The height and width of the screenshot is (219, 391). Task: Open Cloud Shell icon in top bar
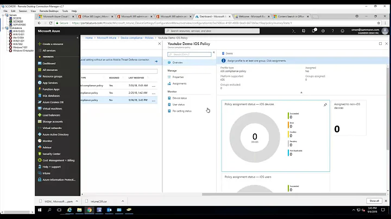coord(294,31)
